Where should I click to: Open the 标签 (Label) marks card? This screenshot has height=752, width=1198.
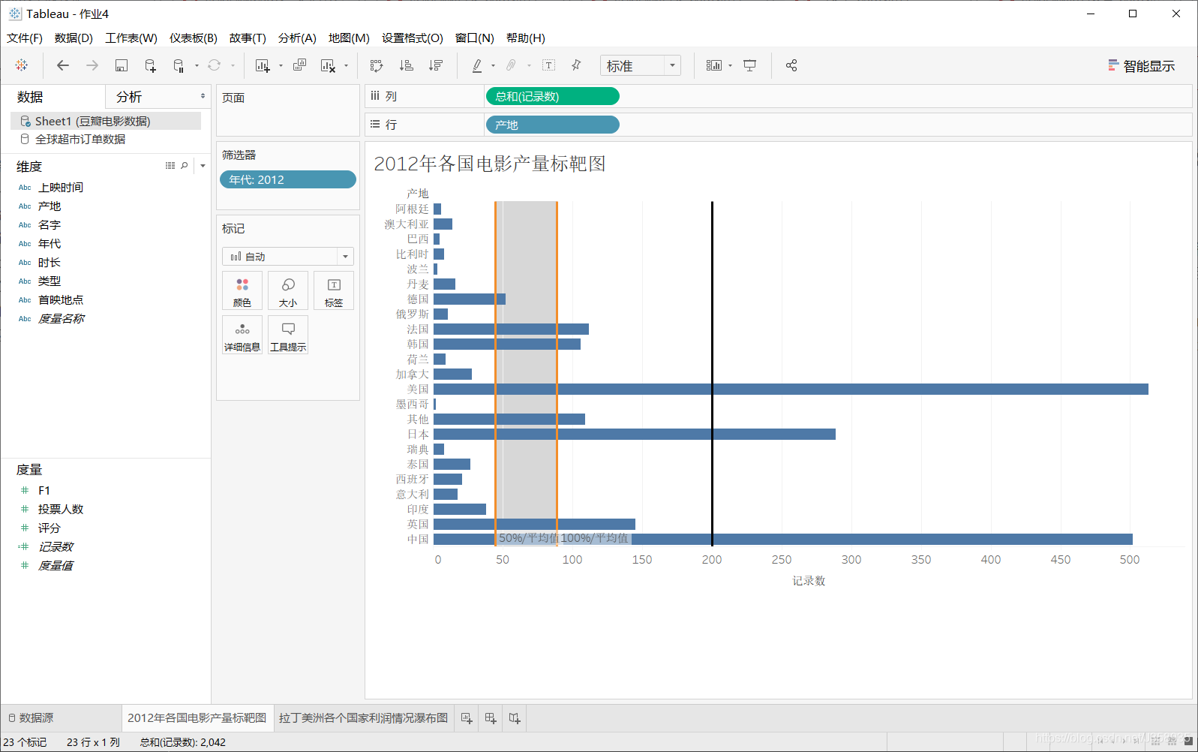[334, 290]
